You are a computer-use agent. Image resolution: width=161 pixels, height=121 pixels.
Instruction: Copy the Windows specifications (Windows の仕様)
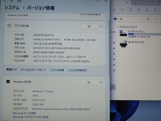coord(89,82)
